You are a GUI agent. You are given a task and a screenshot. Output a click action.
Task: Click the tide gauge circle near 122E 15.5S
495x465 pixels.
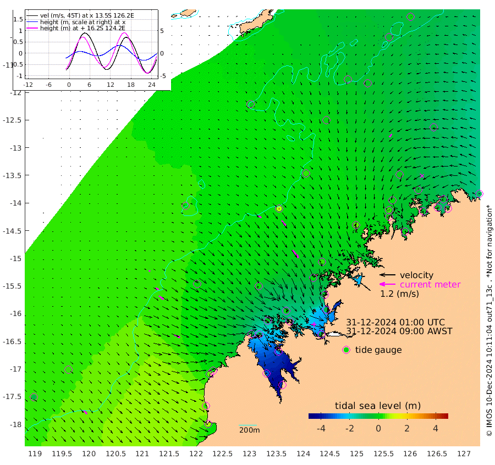[197, 284]
